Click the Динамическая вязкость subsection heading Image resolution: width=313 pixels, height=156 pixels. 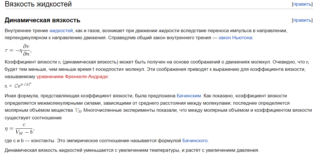click(43, 20)
